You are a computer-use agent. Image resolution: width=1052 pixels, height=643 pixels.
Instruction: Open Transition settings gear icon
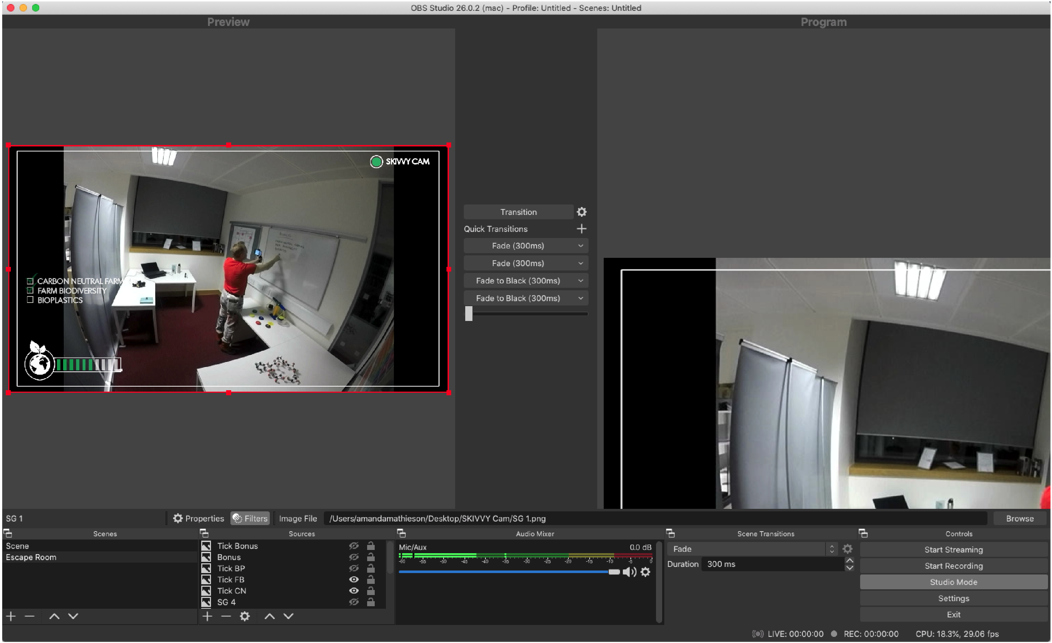click(581, 212)
